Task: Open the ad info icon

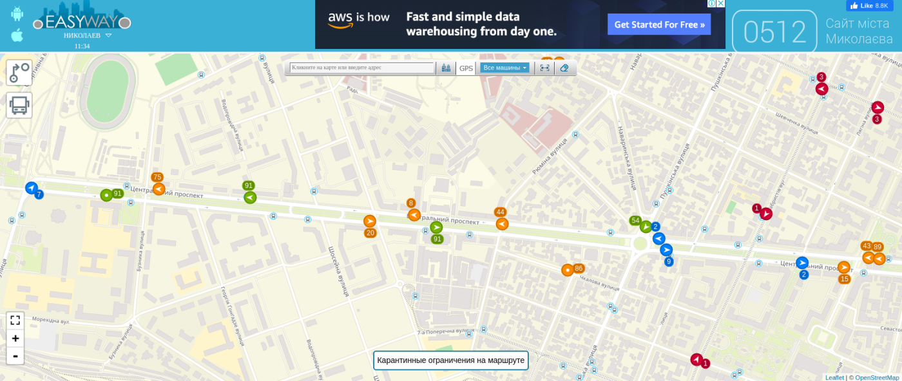Action: tap(712, 3)
